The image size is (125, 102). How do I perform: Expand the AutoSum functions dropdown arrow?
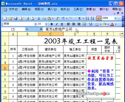point(83,18)
